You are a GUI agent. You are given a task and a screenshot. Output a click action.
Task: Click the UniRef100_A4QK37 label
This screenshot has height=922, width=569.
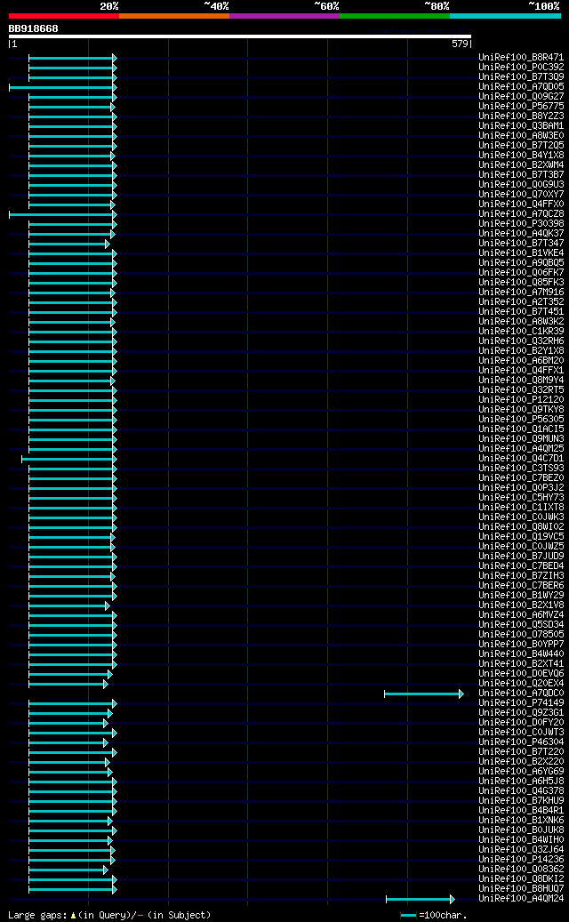(x=521, y=234)
